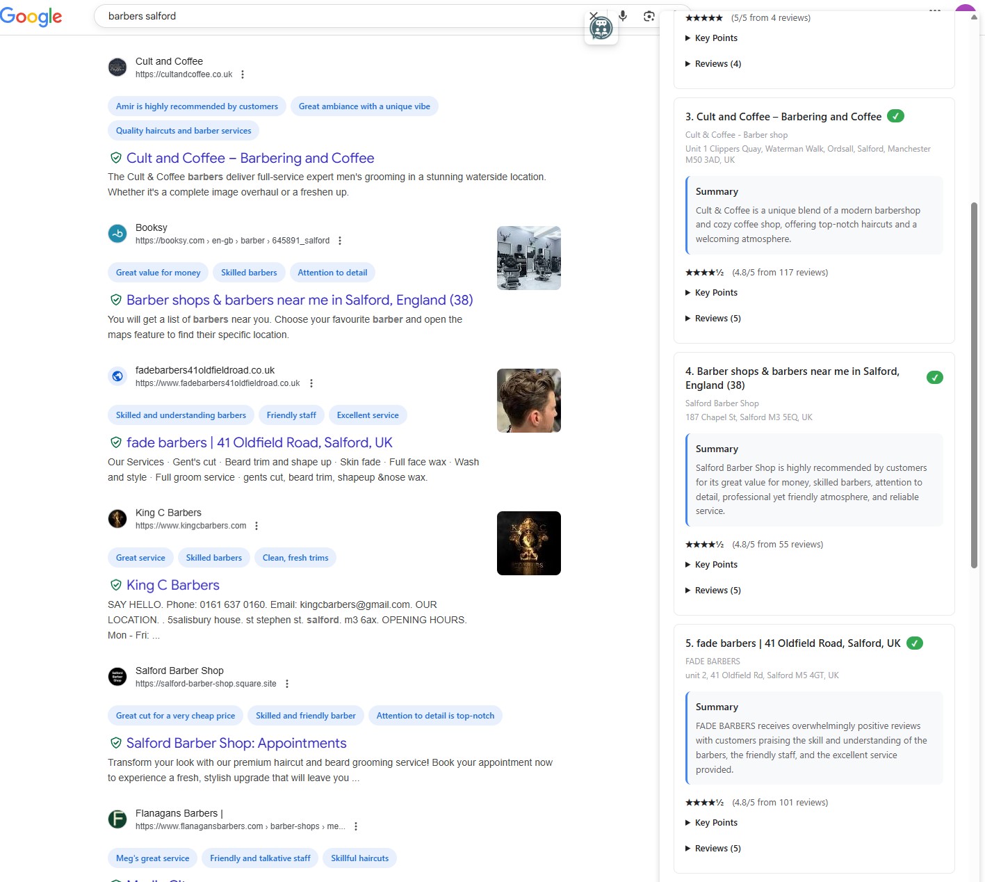Click shield icon beside King C Barbers title

tap(116, 585)
